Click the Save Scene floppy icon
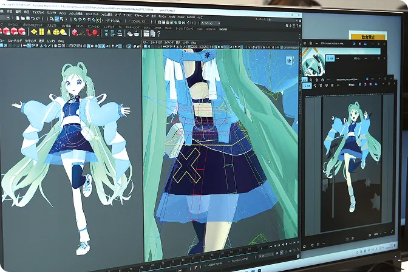The width and height of the screenshot is (408, 272). [28, 18]
